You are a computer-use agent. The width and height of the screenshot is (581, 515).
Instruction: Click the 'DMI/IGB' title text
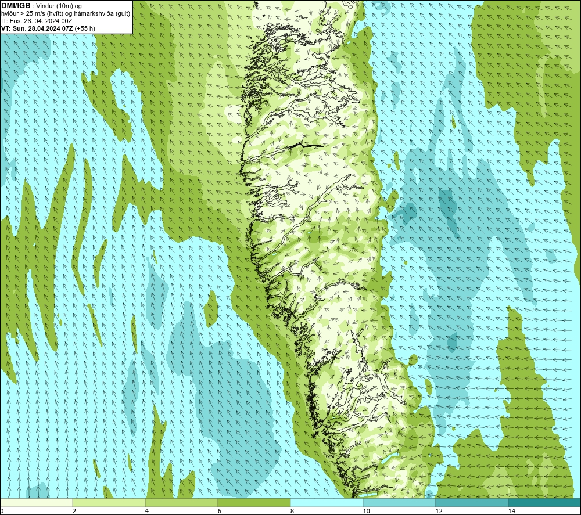tap(16, 6)
